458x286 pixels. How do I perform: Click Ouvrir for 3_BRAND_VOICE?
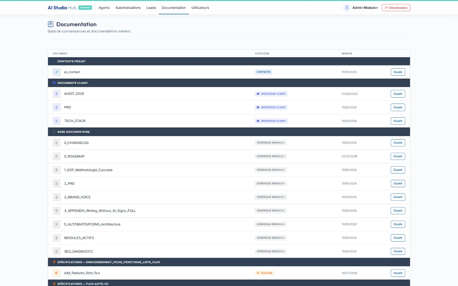[398, 197]
